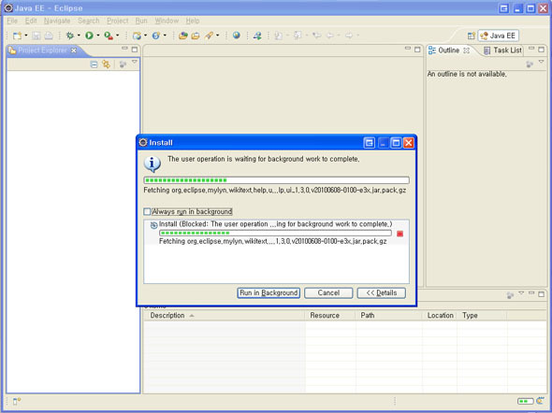The height and width of the screenshot is (413, 552).
Task: Click the Open Perspective icon
Action: coord(471,36)
